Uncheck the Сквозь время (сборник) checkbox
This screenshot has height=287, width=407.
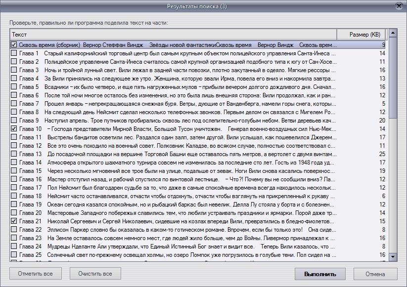click(x=14, y=45)
